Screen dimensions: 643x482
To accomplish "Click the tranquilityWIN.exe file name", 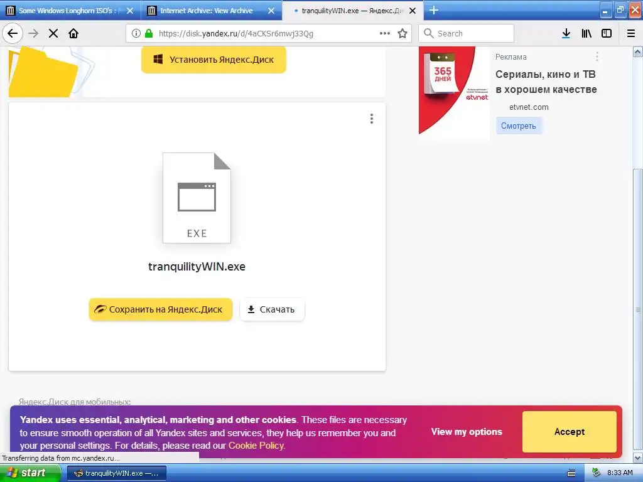I will [x=197, y=266].
